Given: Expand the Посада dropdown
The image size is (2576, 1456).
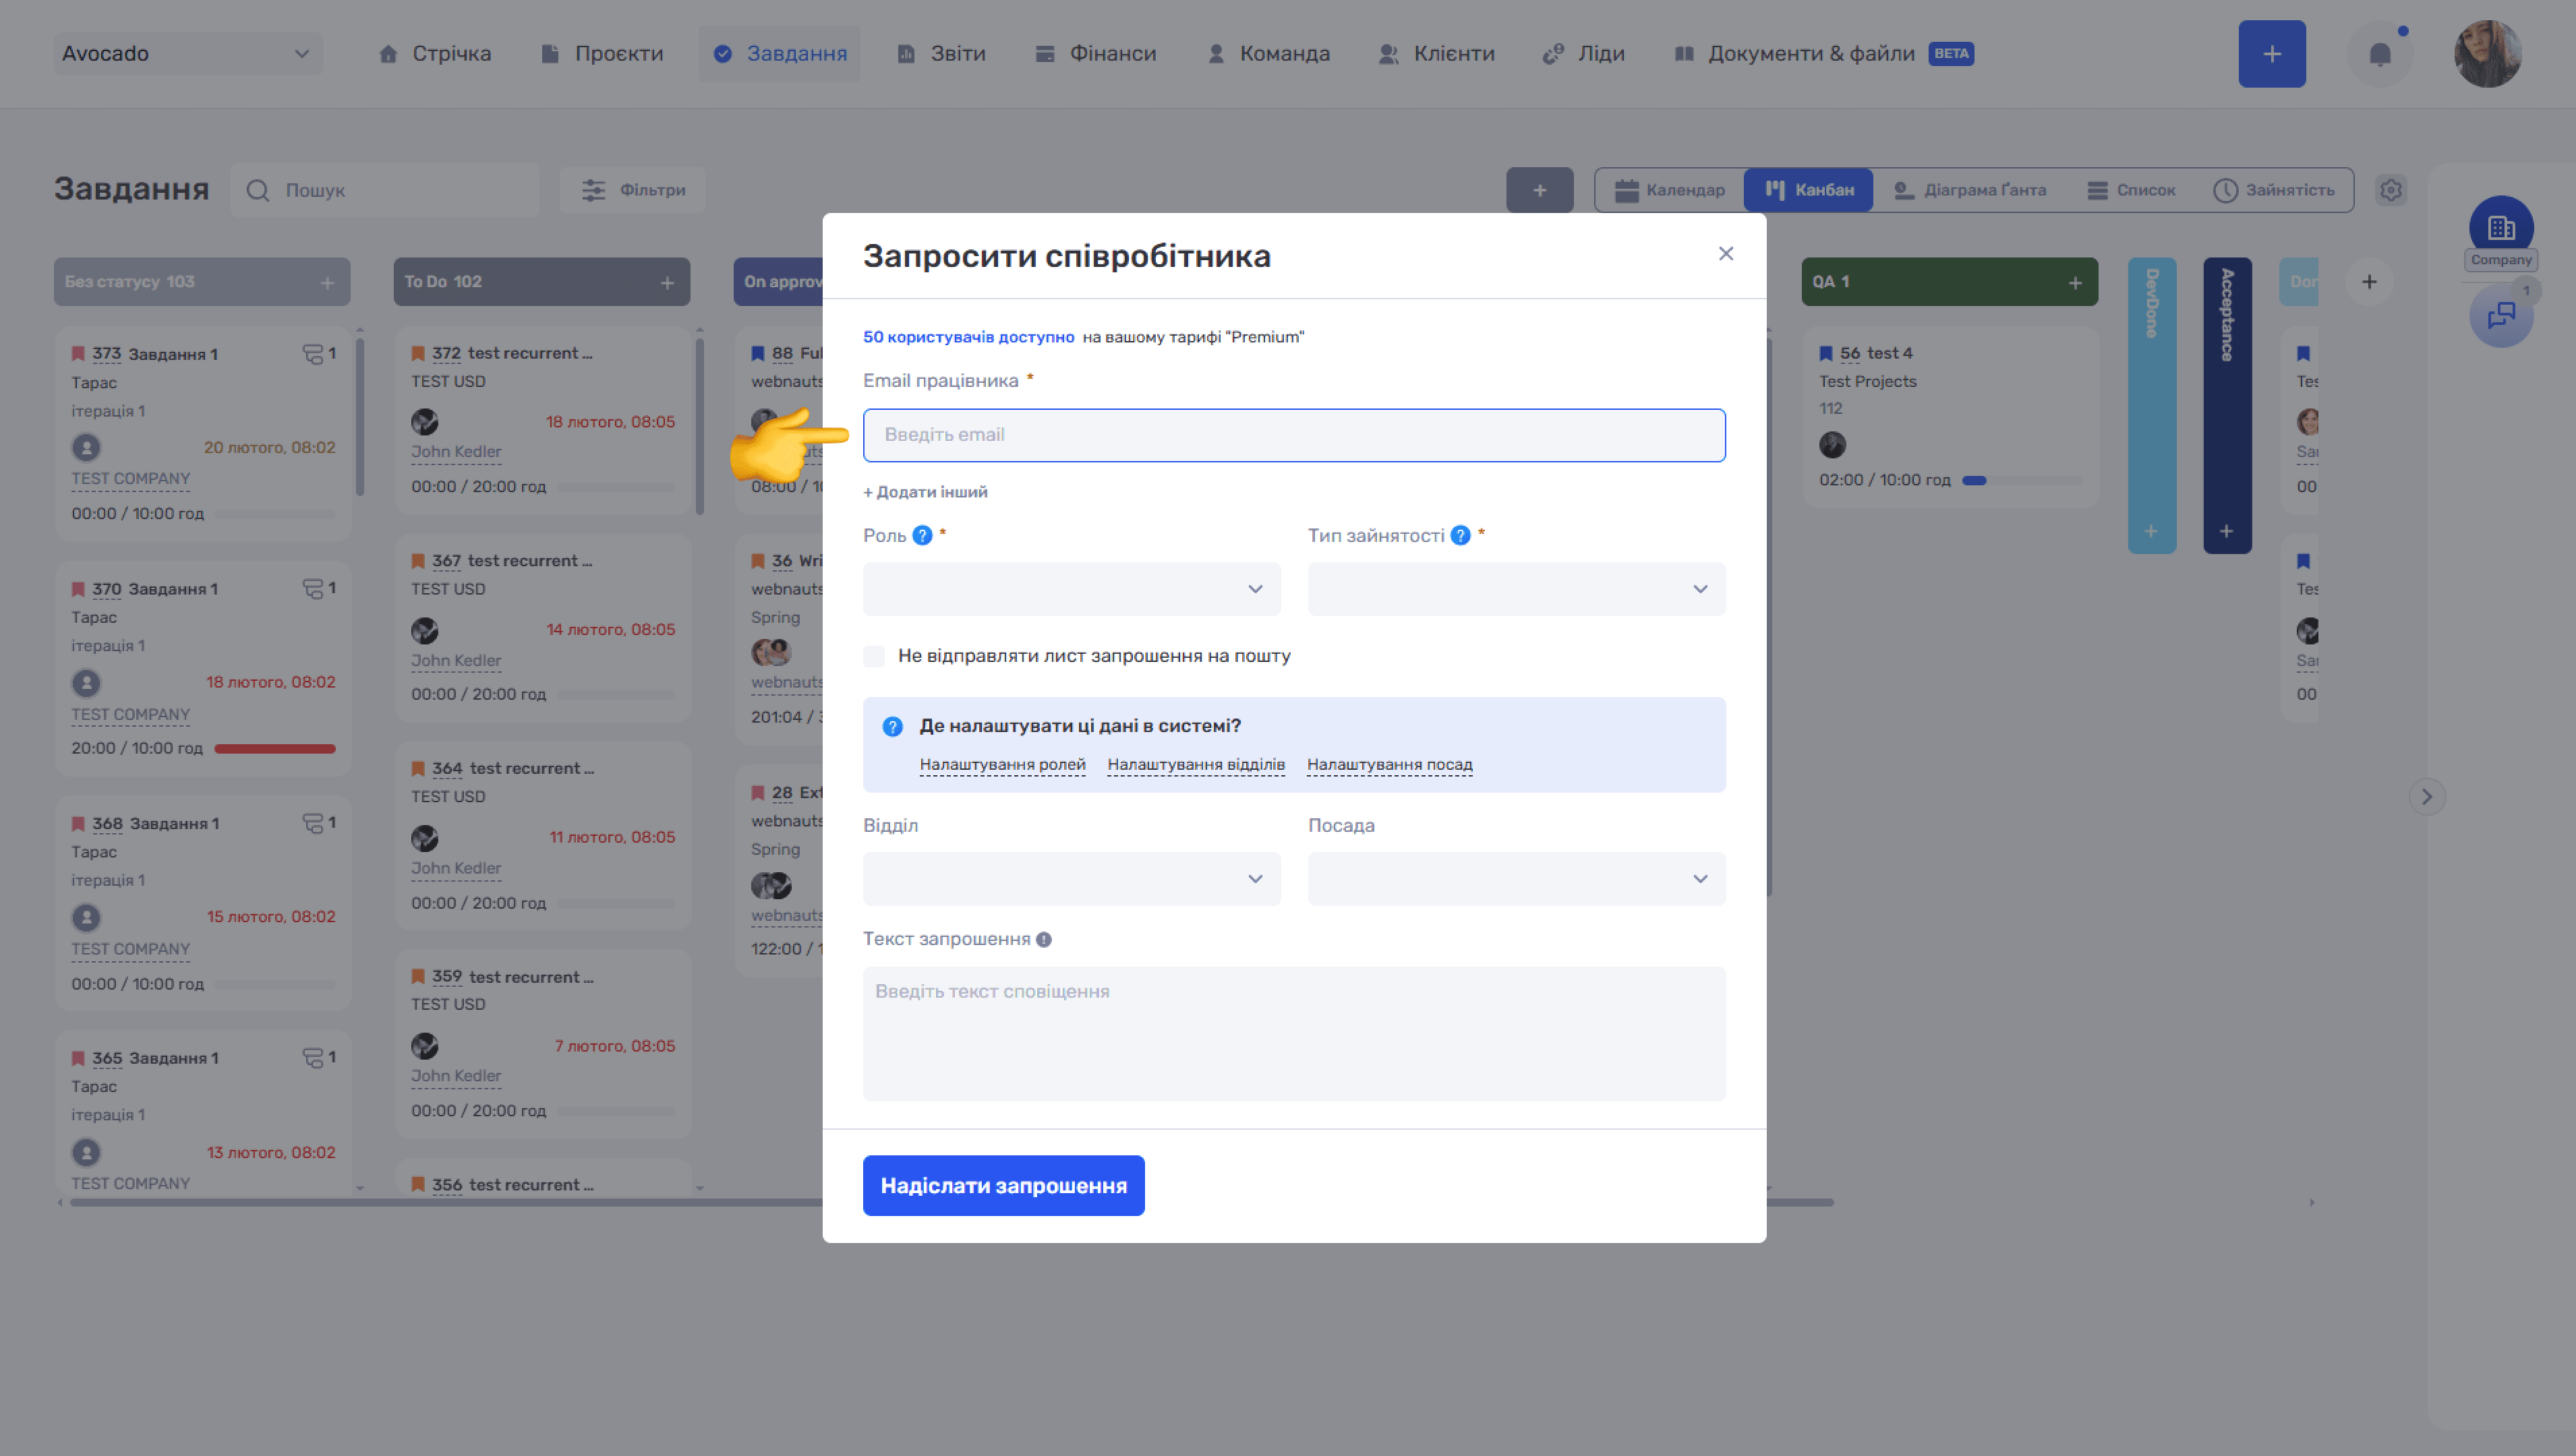Looking at the screenshot, I should [1515, 879].
